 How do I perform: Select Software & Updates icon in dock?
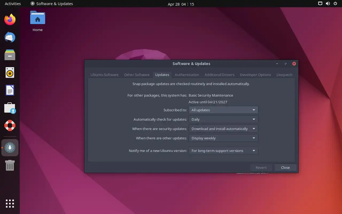(10, 148)
